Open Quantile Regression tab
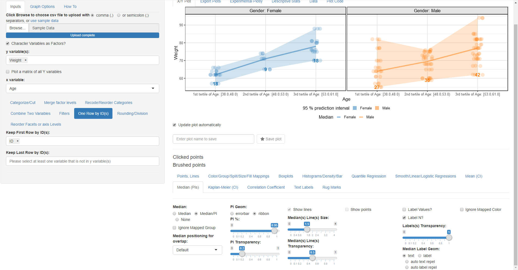 click(369, 176)
